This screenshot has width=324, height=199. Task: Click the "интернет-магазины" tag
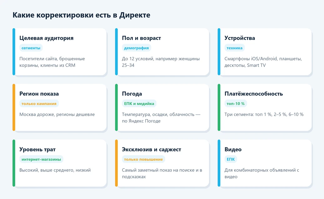(41, 160)
